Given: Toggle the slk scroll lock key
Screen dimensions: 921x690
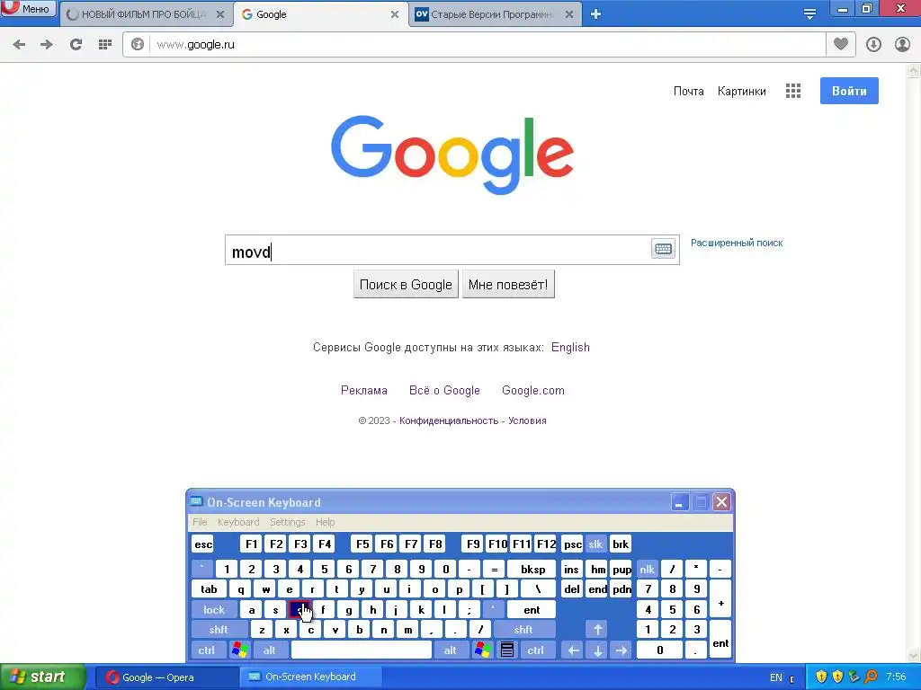Looking at the screenshot, I should 595,544.
